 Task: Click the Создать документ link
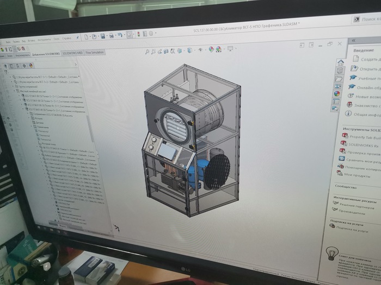click(x=371, y=59)
